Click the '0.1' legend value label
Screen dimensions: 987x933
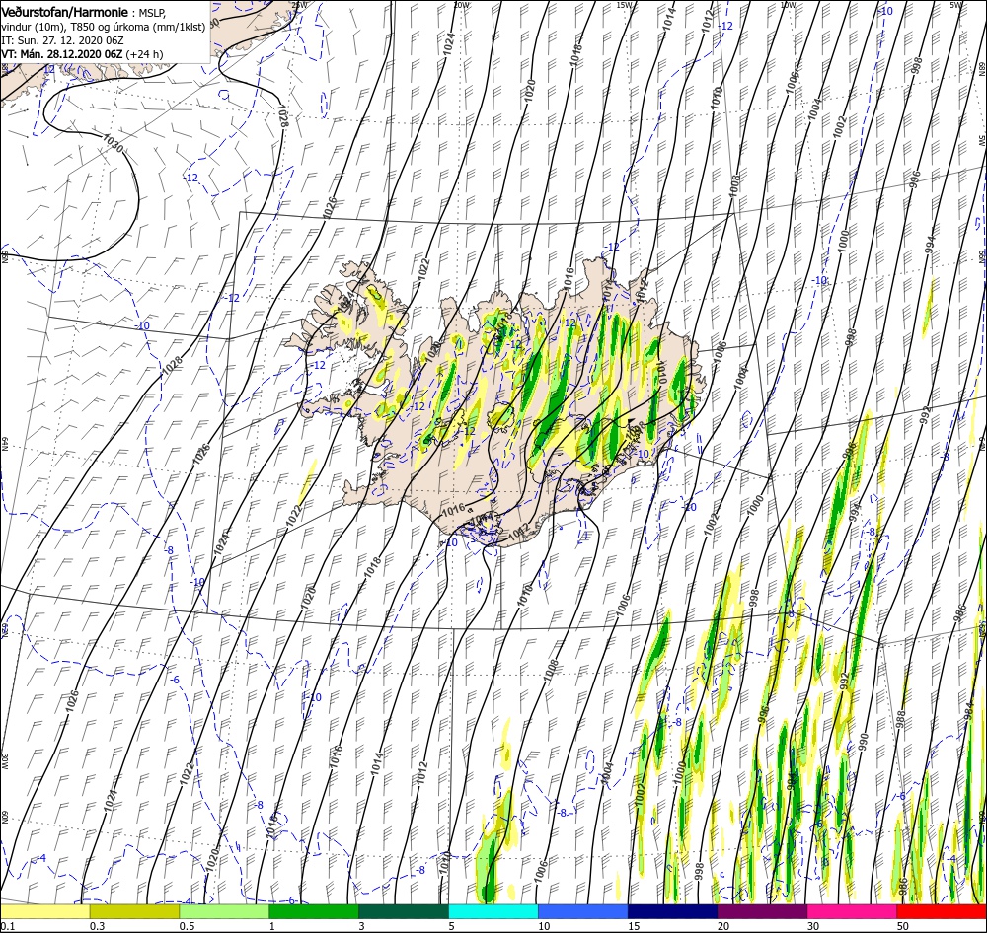click(x=7, y=926)
